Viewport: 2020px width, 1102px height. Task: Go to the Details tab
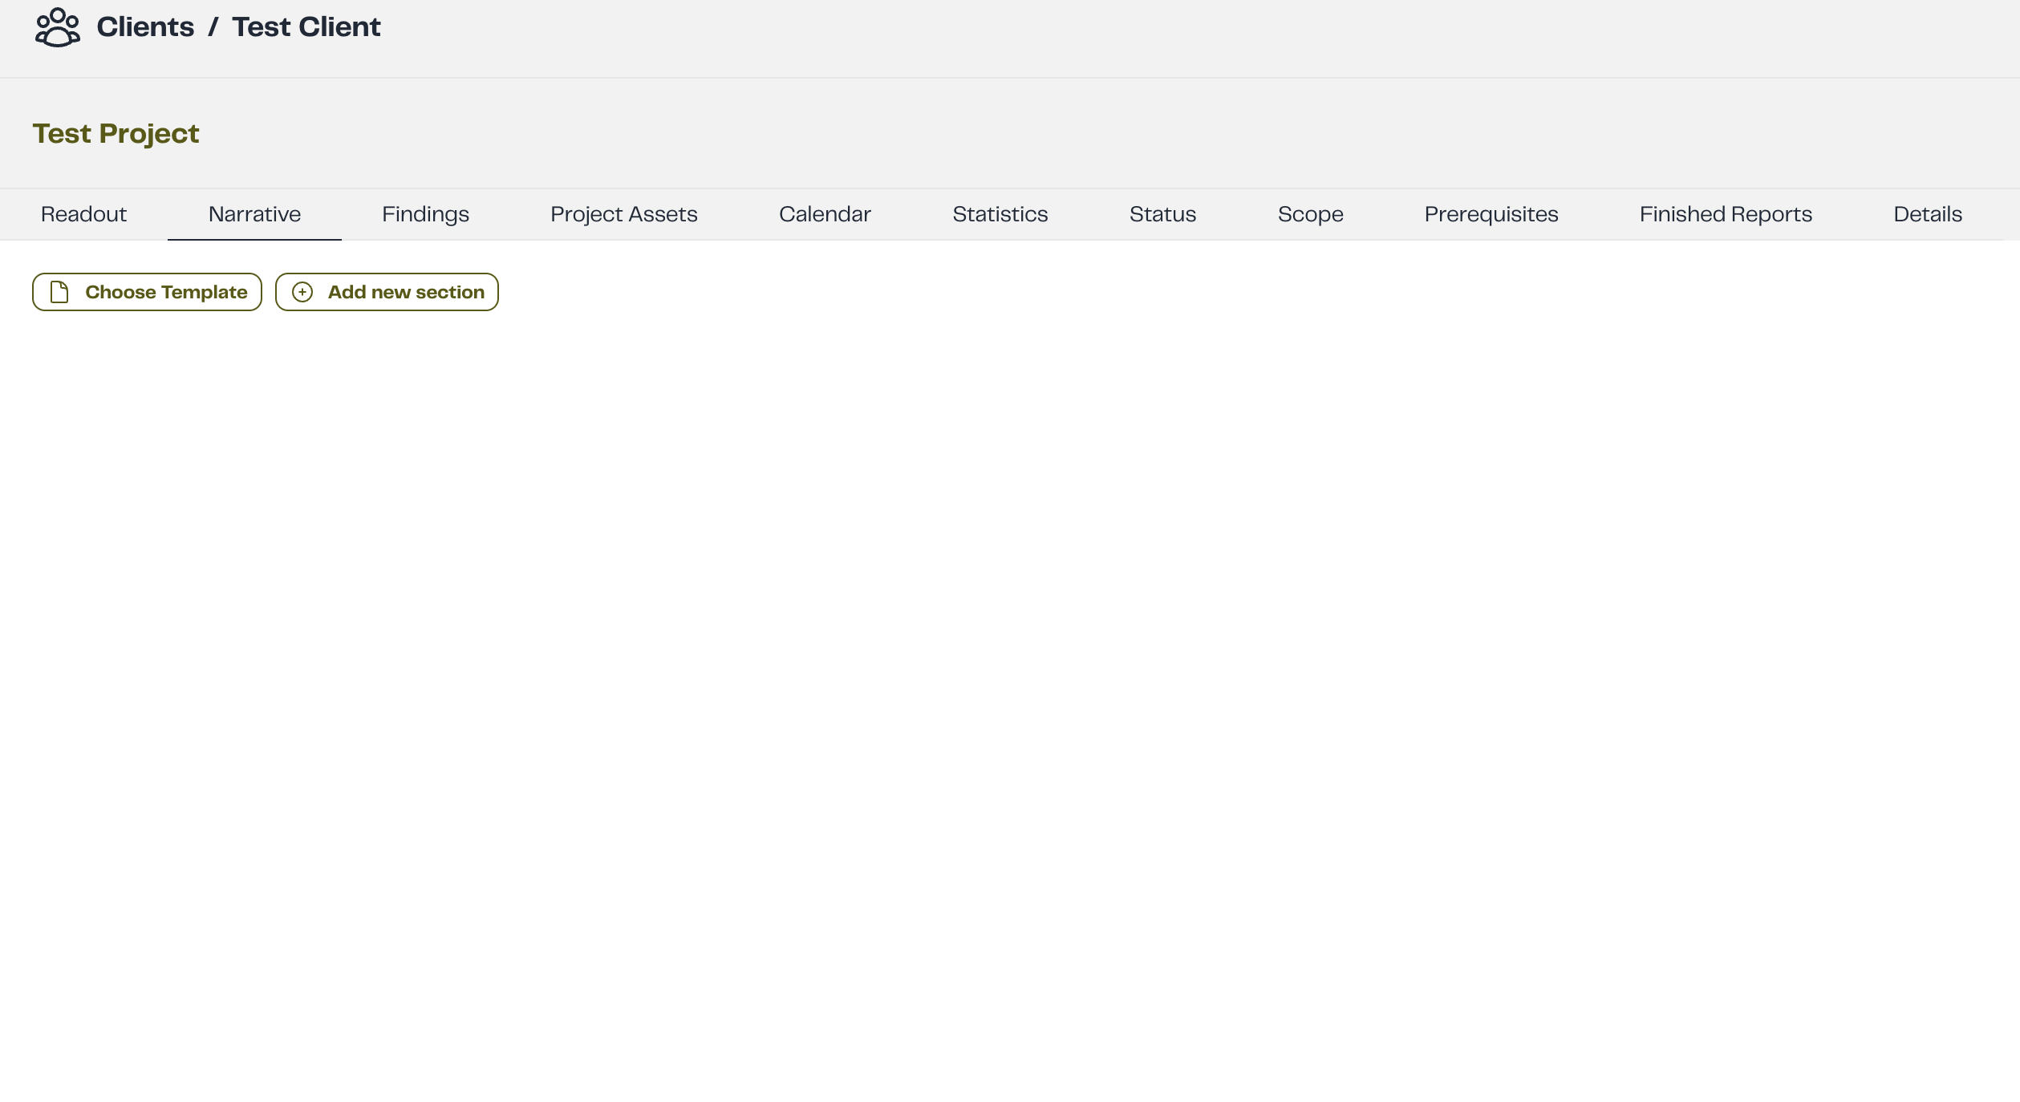[x=1927, y=214]
